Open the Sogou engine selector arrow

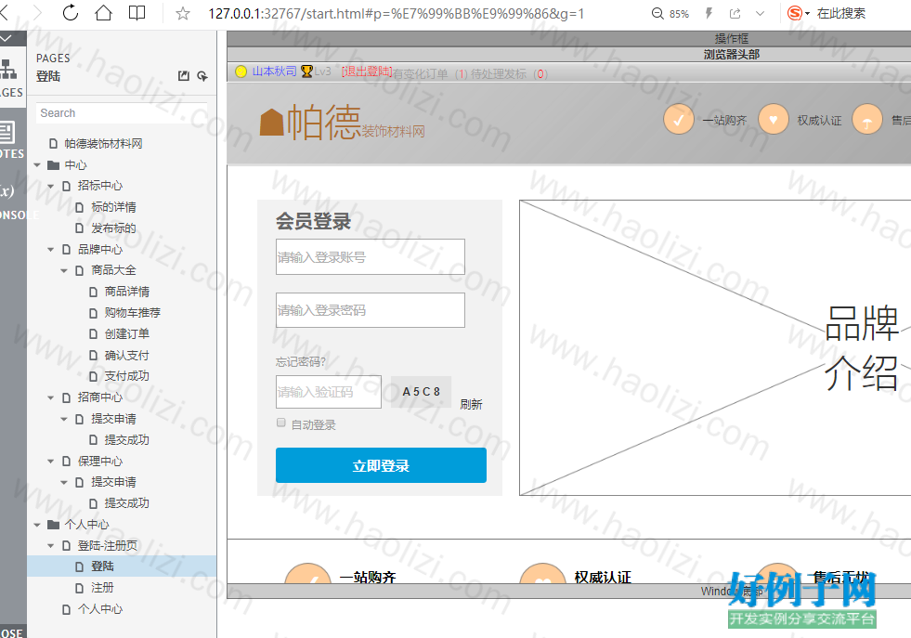coord(807,13)
